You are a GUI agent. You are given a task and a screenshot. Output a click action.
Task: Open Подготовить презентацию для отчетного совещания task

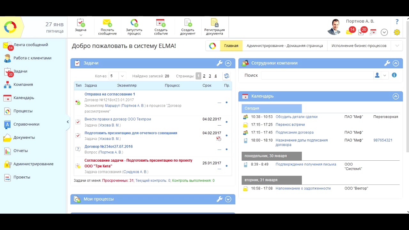pyautogui.click(x=131, y=133)
